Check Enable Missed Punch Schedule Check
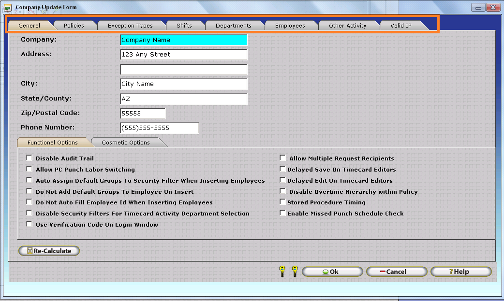Viewport: 504px width, 301px height. (x=282, y=213)
